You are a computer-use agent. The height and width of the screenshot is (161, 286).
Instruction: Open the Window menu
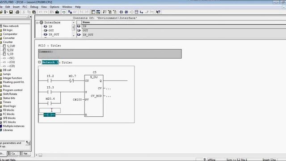(67, 7)
